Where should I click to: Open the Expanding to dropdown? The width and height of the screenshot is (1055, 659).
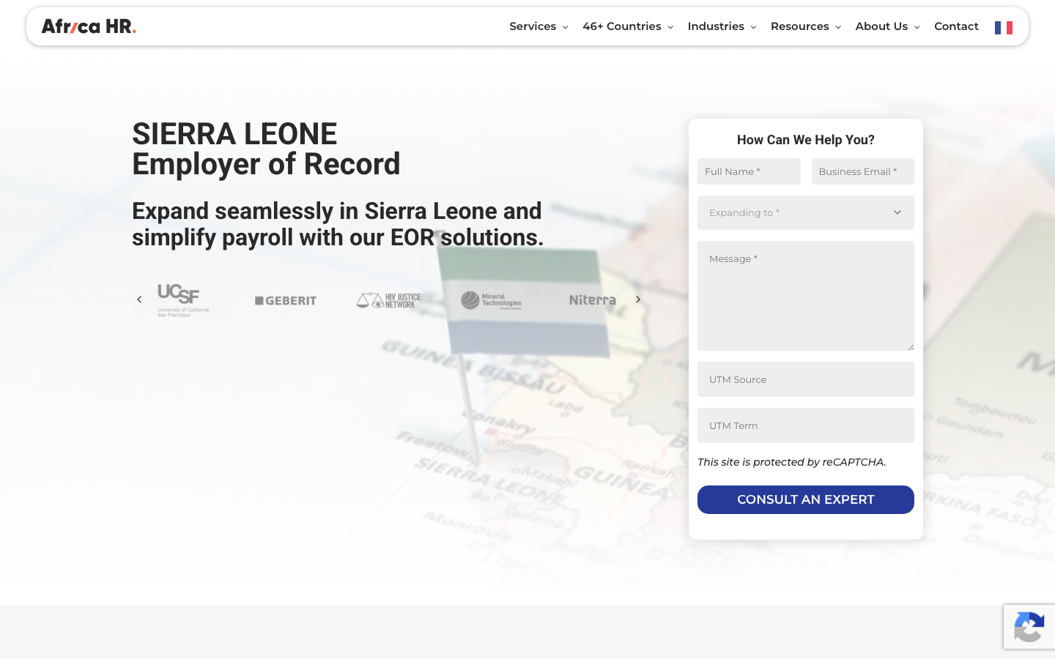point(806,212)
